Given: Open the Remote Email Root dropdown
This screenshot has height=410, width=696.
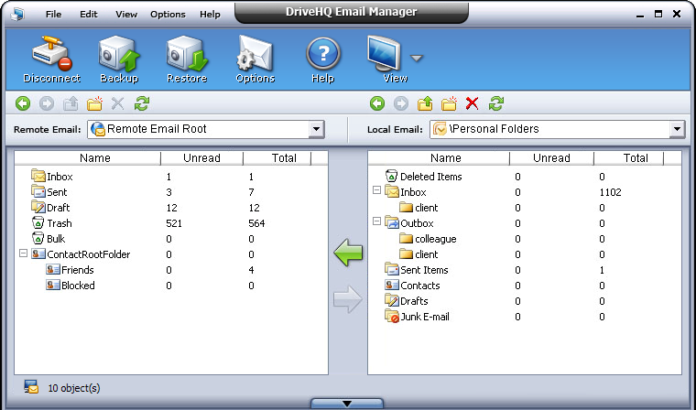Looking at the screenshot, I should click(x=317, y=130).
